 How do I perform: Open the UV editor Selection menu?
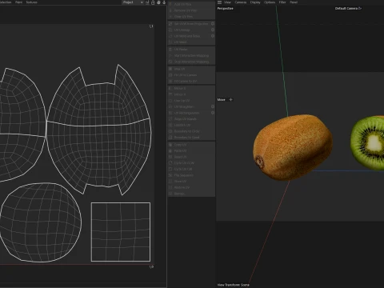tap(6, 2)
